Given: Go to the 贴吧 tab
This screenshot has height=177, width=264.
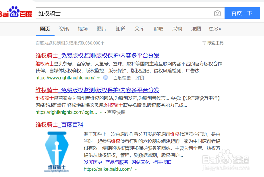Looking at the screenshot, I should tap(158, 29).
